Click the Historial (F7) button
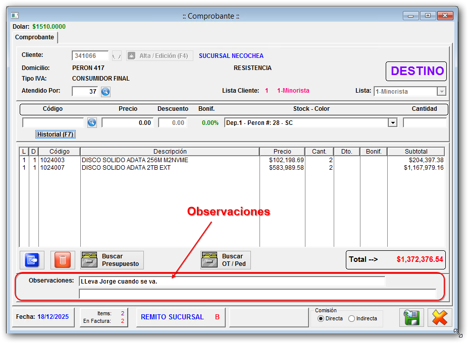Image resolution: width=470 pixels, height=345 pixels. click(x=56, y=134)
